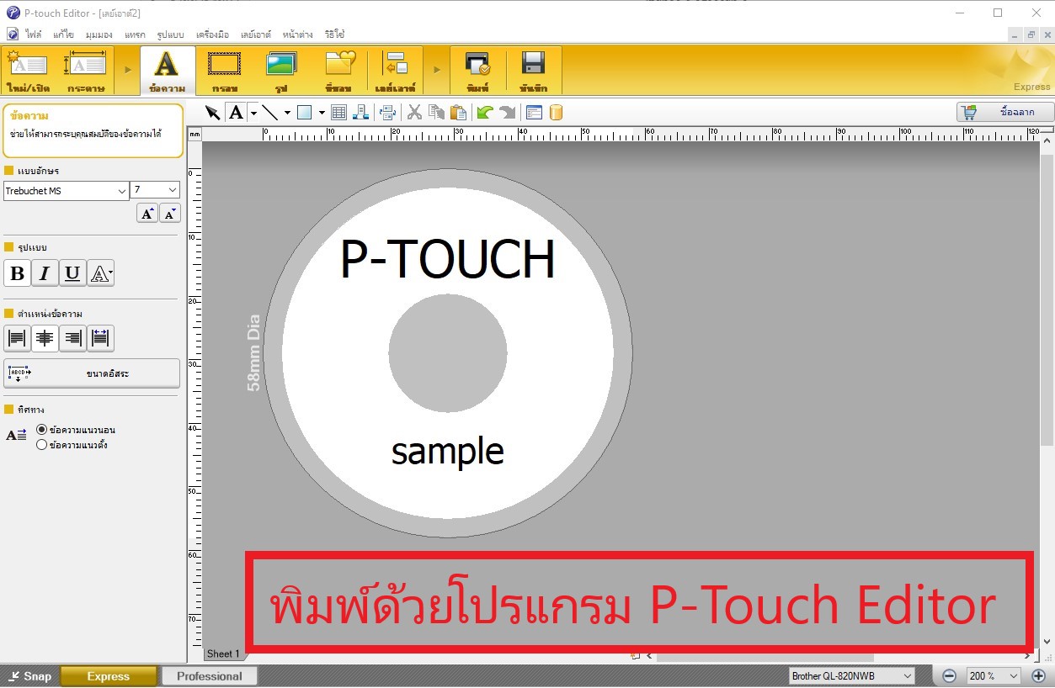
Task: Open the outlined A text effect dropdown
Action: click(x=101, y=273)
